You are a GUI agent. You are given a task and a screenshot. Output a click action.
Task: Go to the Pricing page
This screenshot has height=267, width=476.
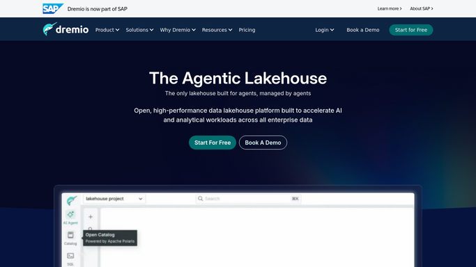click(247, 30)
